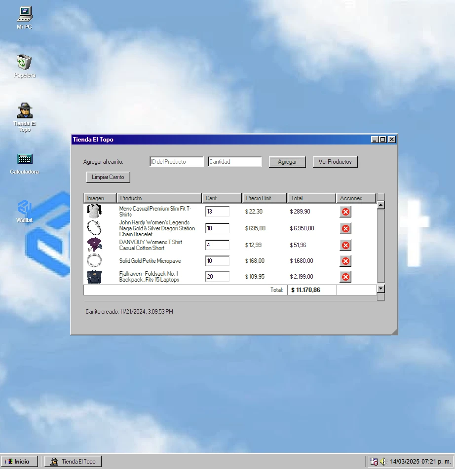Select Tienda El Topo taskbar item

(73, 462)
